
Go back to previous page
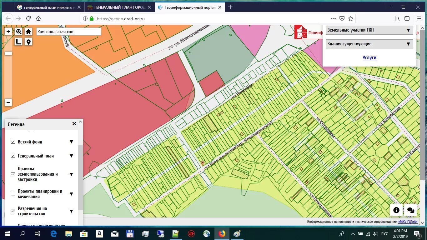8,18
